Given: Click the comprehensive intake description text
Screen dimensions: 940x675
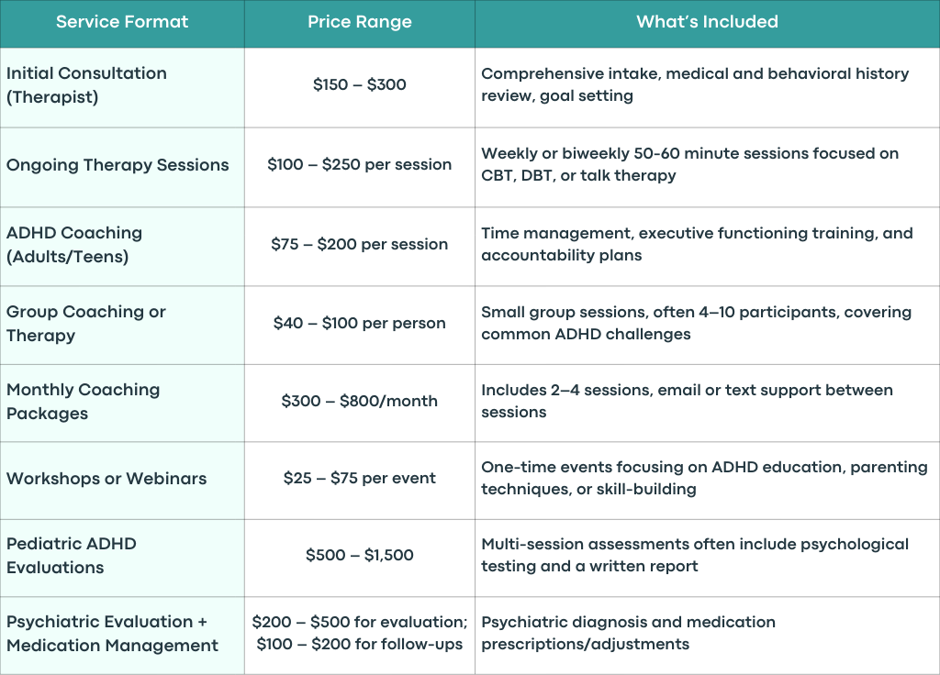Looking at the screenshot, I should [696, 84].
